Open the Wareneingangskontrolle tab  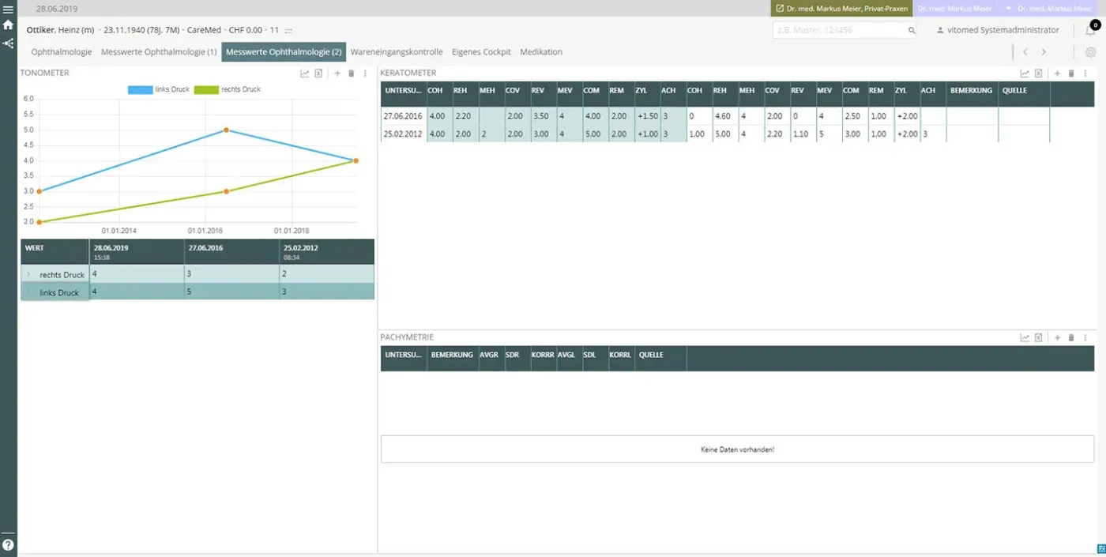click(x=397, y=52)
